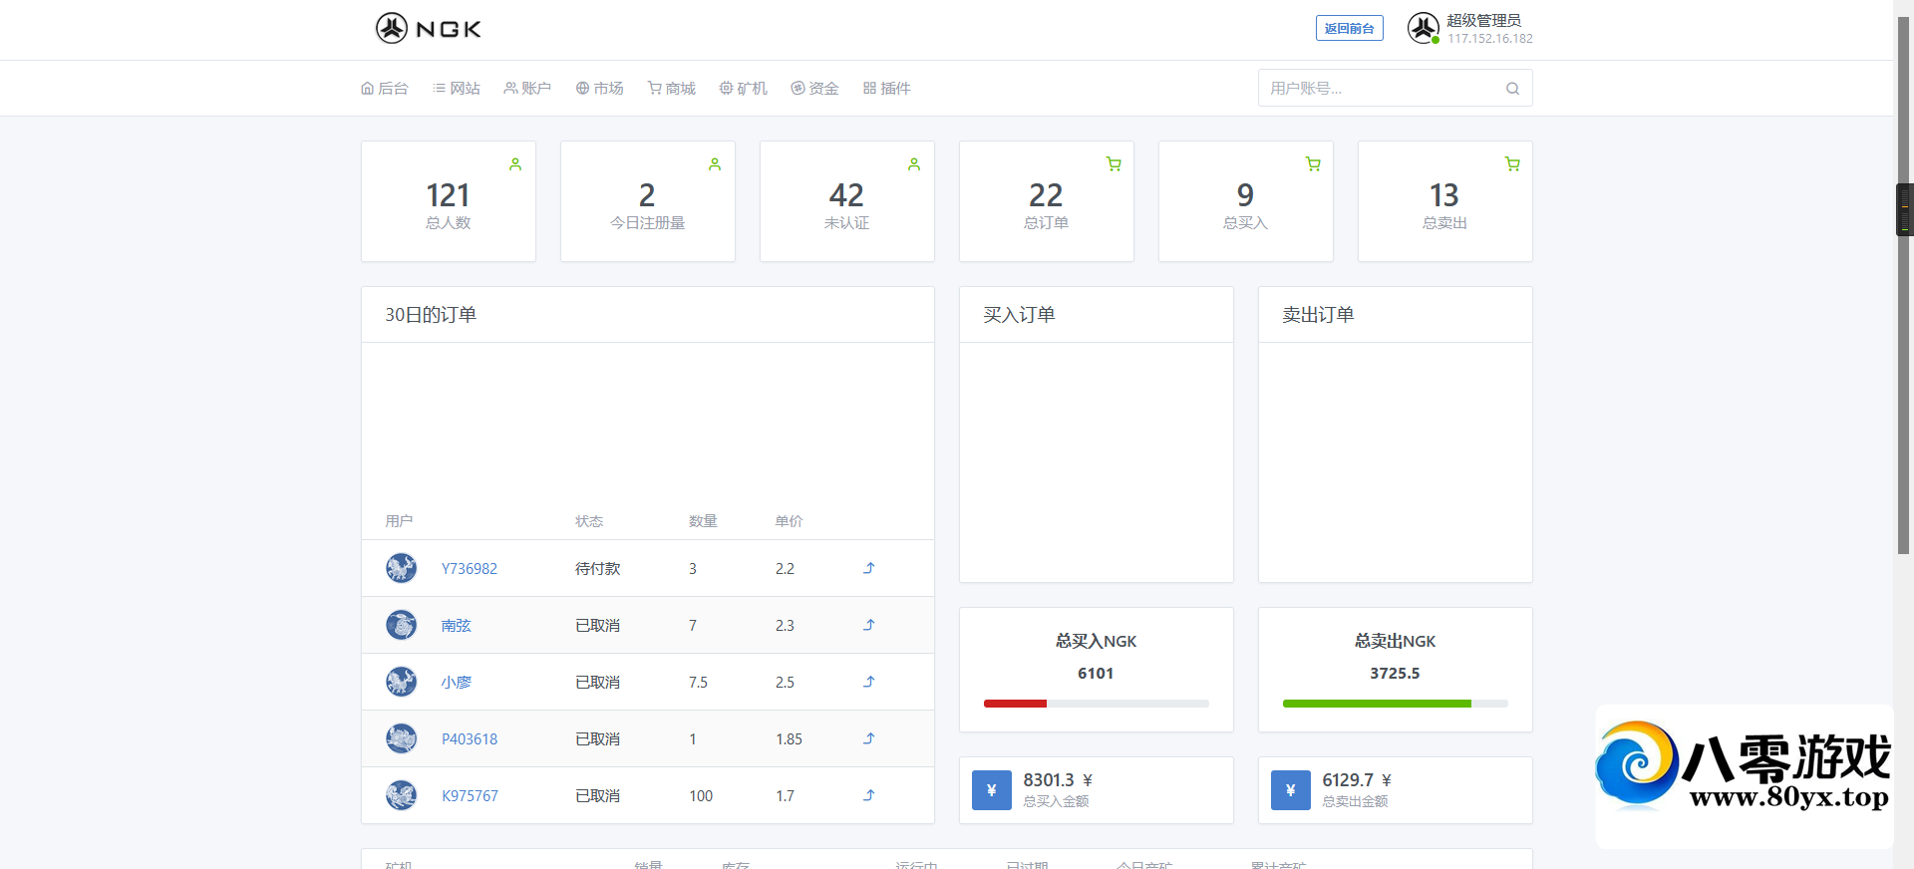Click 已取消 status in 南弦 row

[x=597, y=625]
